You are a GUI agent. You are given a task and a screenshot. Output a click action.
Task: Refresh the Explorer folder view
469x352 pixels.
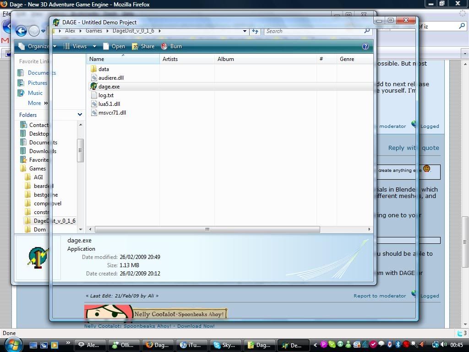(255, 31)
